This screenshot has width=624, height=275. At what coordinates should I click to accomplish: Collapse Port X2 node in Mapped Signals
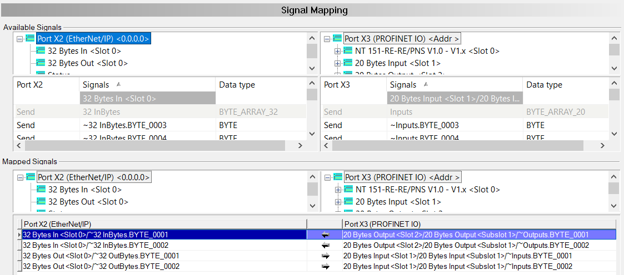click(19, 177)
